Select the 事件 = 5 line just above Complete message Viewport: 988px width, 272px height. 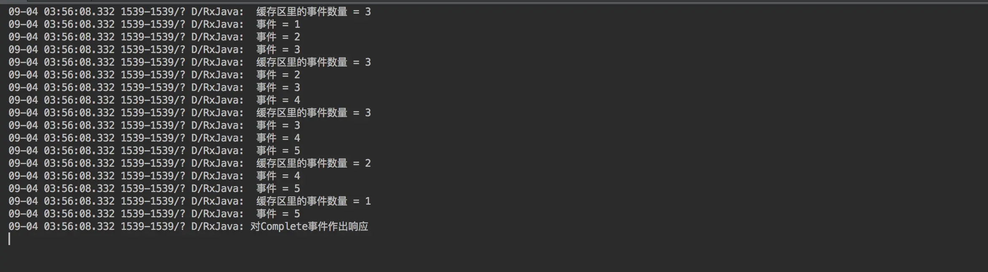(x=154, y=214)
